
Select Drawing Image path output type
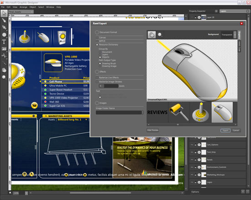100,66
